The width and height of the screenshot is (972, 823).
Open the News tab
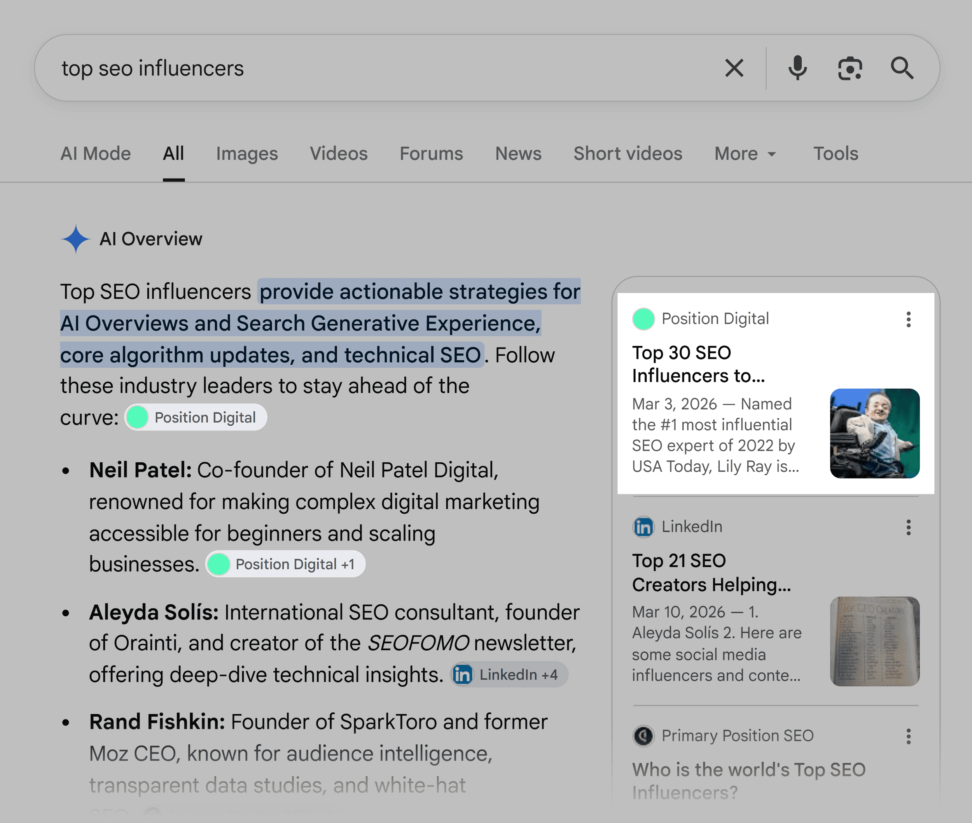coord(518,153)
